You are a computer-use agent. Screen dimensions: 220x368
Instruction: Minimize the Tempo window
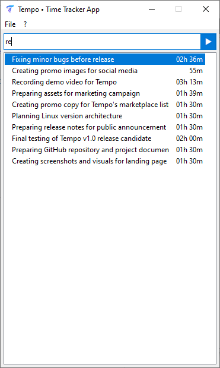coord(152,9)
